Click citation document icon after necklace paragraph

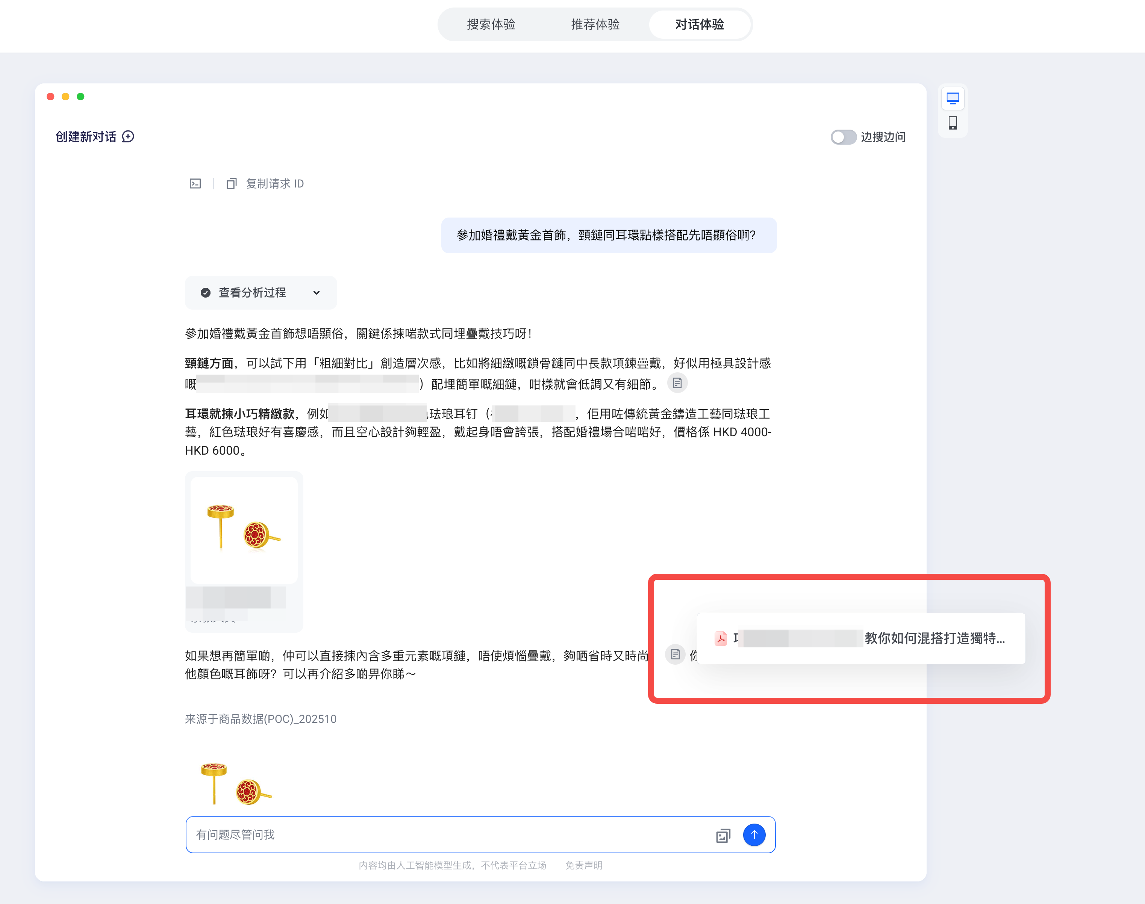[677, 383]
